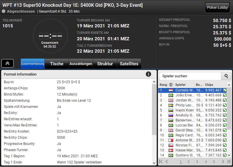The height and width of the screenshot is (167, 233).
Task: Select player row Philip Leo...
Action: point(192,105)
